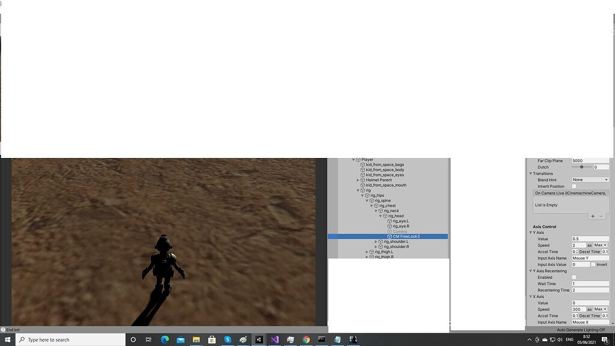Collapse the rig_head hierarchy expander
Screen dimensions: 615x346
click(381, 216)
